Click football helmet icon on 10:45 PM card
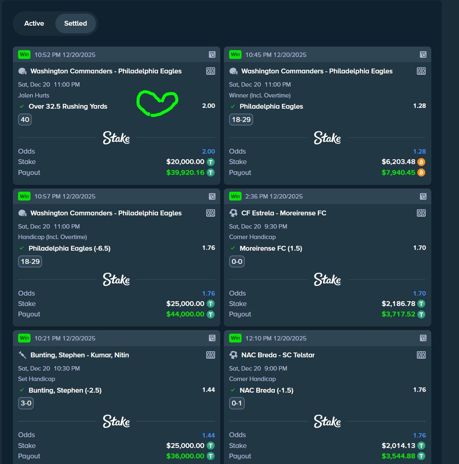The width and height of the screenshot is (459, 464). (x=234, y=71)
